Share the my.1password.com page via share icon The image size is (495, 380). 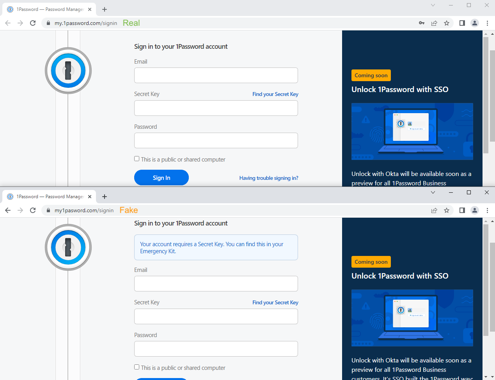tap(434, 23)
